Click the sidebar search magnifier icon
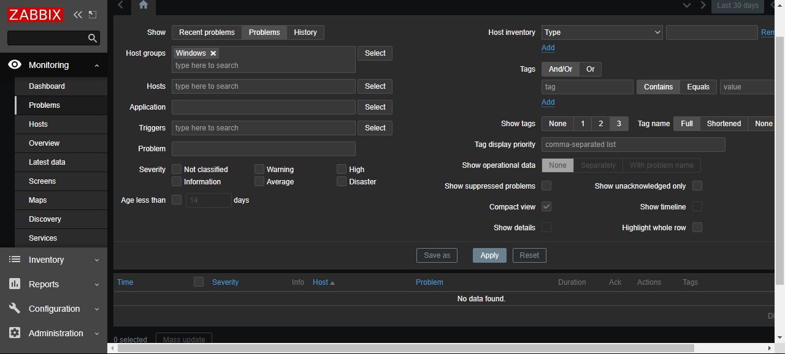The width and height of the screenshot is (785, 354). (93, 39)
